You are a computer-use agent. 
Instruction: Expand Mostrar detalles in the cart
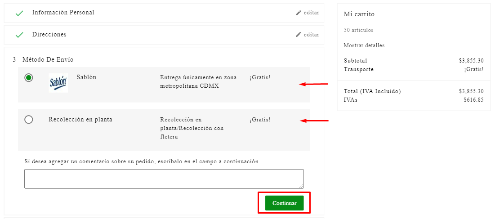[x=364, y=45]
